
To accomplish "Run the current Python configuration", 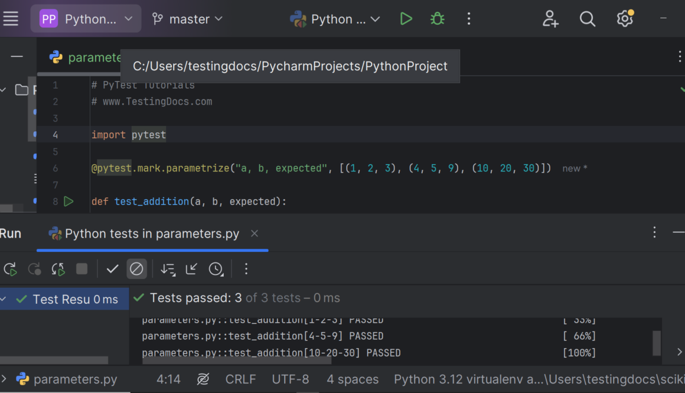I will pyautogui.click(x=406, y=19).
